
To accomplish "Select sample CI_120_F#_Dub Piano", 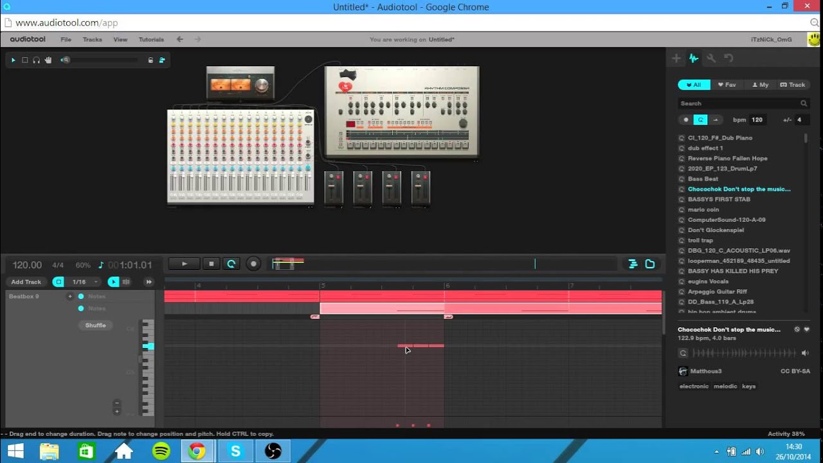I will click(x=719, y=138).
